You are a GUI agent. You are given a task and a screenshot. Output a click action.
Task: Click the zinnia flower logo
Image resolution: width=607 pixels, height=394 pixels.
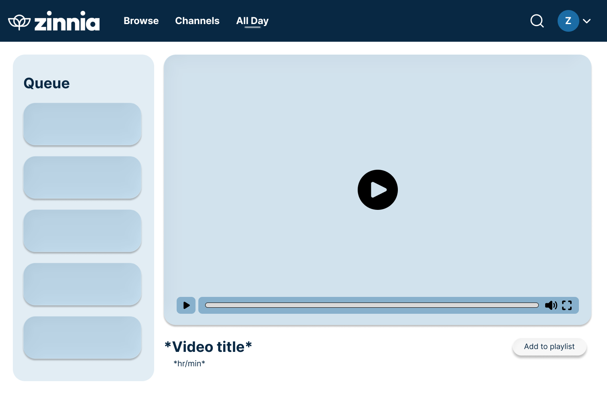(19, 22)
